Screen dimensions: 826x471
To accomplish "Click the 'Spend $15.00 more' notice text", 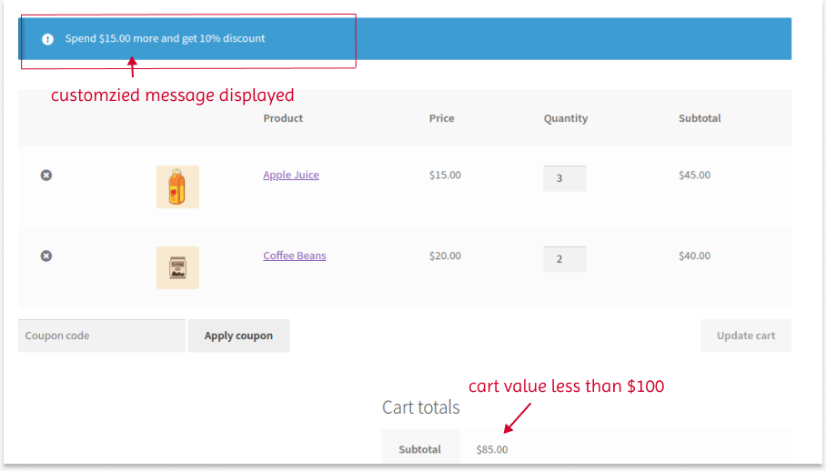I will pos(165,38).
